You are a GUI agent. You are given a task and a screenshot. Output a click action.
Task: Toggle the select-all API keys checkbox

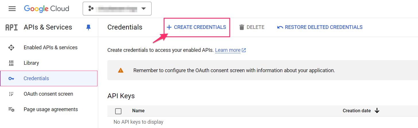[x=118, y=111]
